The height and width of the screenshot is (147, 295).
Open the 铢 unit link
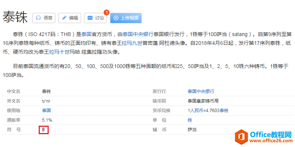190,120
